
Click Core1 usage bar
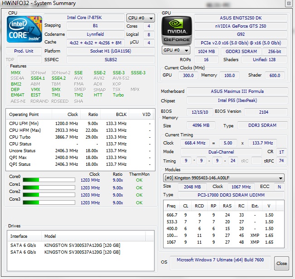click(x=49, y=188)
